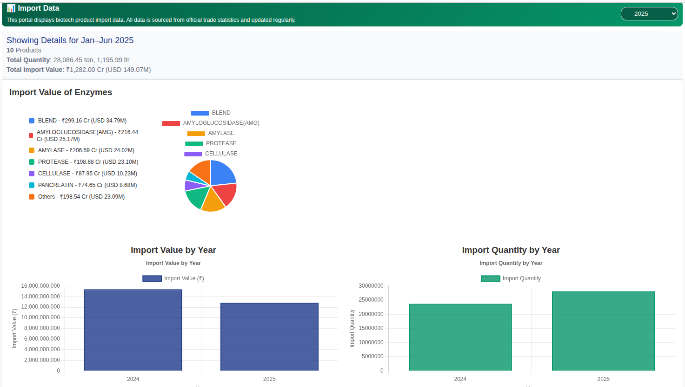The image size is (685, 387).
Task: Hide CELLULASE series via chart legend
Action: click(211, 154)
